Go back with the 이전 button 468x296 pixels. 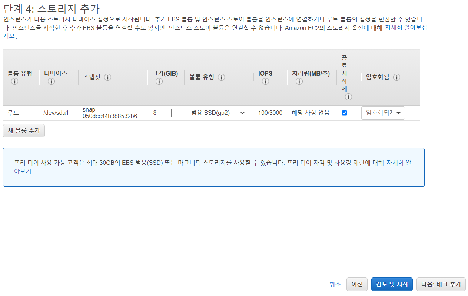[357, 284]
